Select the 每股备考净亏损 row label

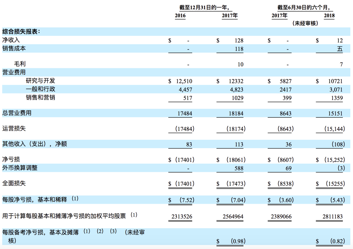coord(73,236)
